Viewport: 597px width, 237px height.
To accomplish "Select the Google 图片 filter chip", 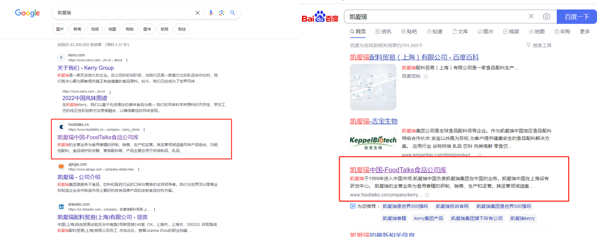I will [x=60, y=29].
